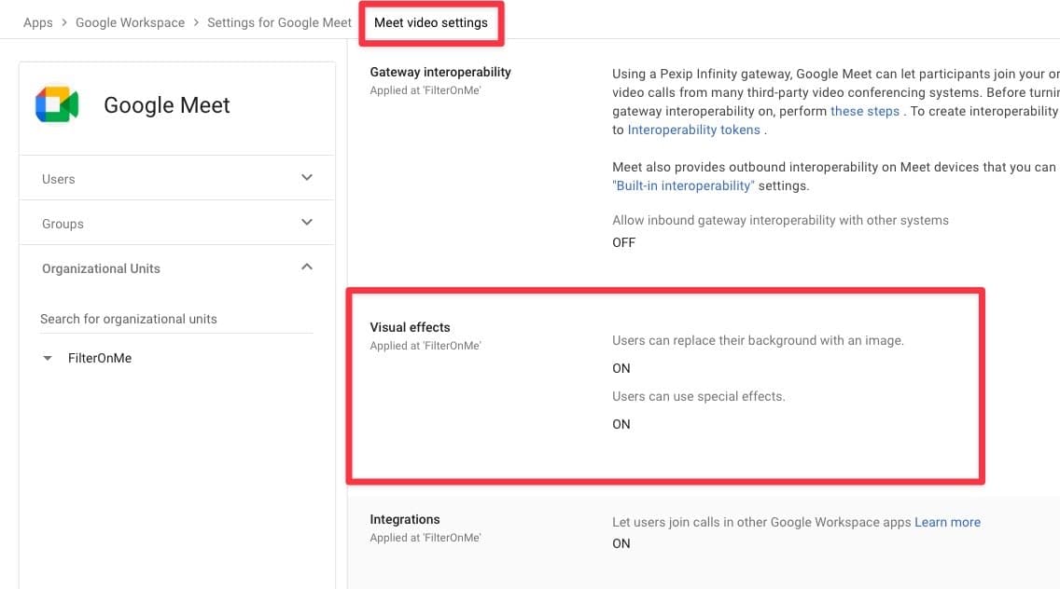Click the Google Meet title text
1060x589 pixels.
coord(167,104)
